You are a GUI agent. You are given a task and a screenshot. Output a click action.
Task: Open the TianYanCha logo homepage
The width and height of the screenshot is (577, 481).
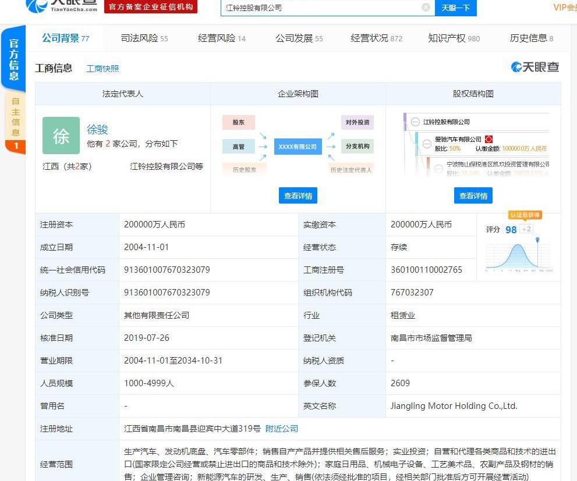pyautogui.click(x=62, y=6)
